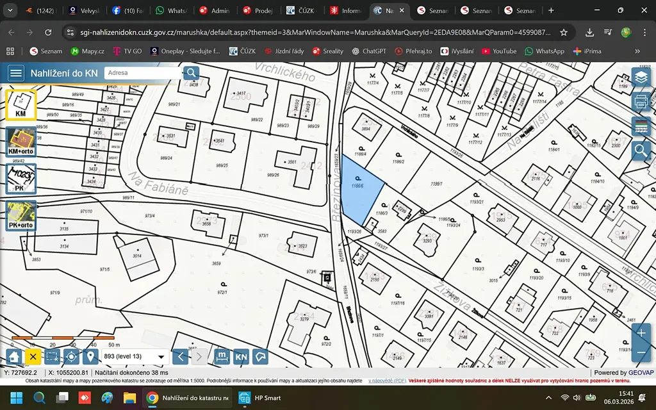The height and width of the screenshot is (410, 656).
Task: Switch to KM map view
Action: click(x=20, y=104)
